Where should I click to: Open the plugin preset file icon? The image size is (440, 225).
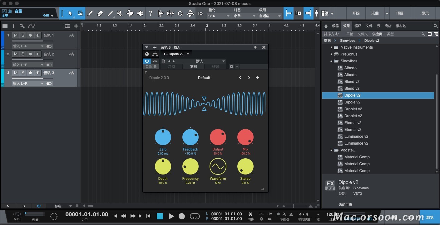point(164,61)
